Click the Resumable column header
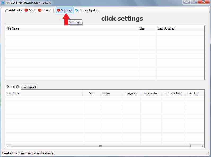Viewport: 211px width, 157px height. point(151,93)
